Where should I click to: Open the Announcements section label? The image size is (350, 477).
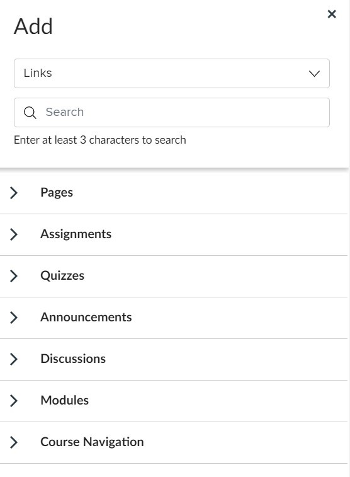(x=86, y=317)
